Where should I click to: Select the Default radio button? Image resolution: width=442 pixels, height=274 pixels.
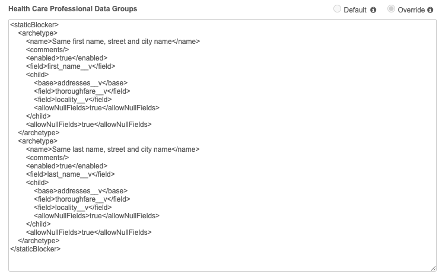(338, 9)
